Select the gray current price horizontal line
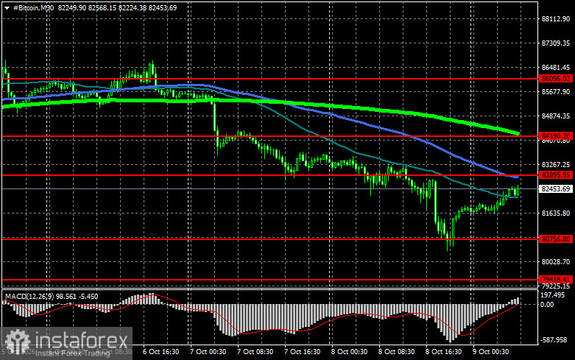This screenshot has height=360, width=575. pyautogui.click(x=269, y=188)
